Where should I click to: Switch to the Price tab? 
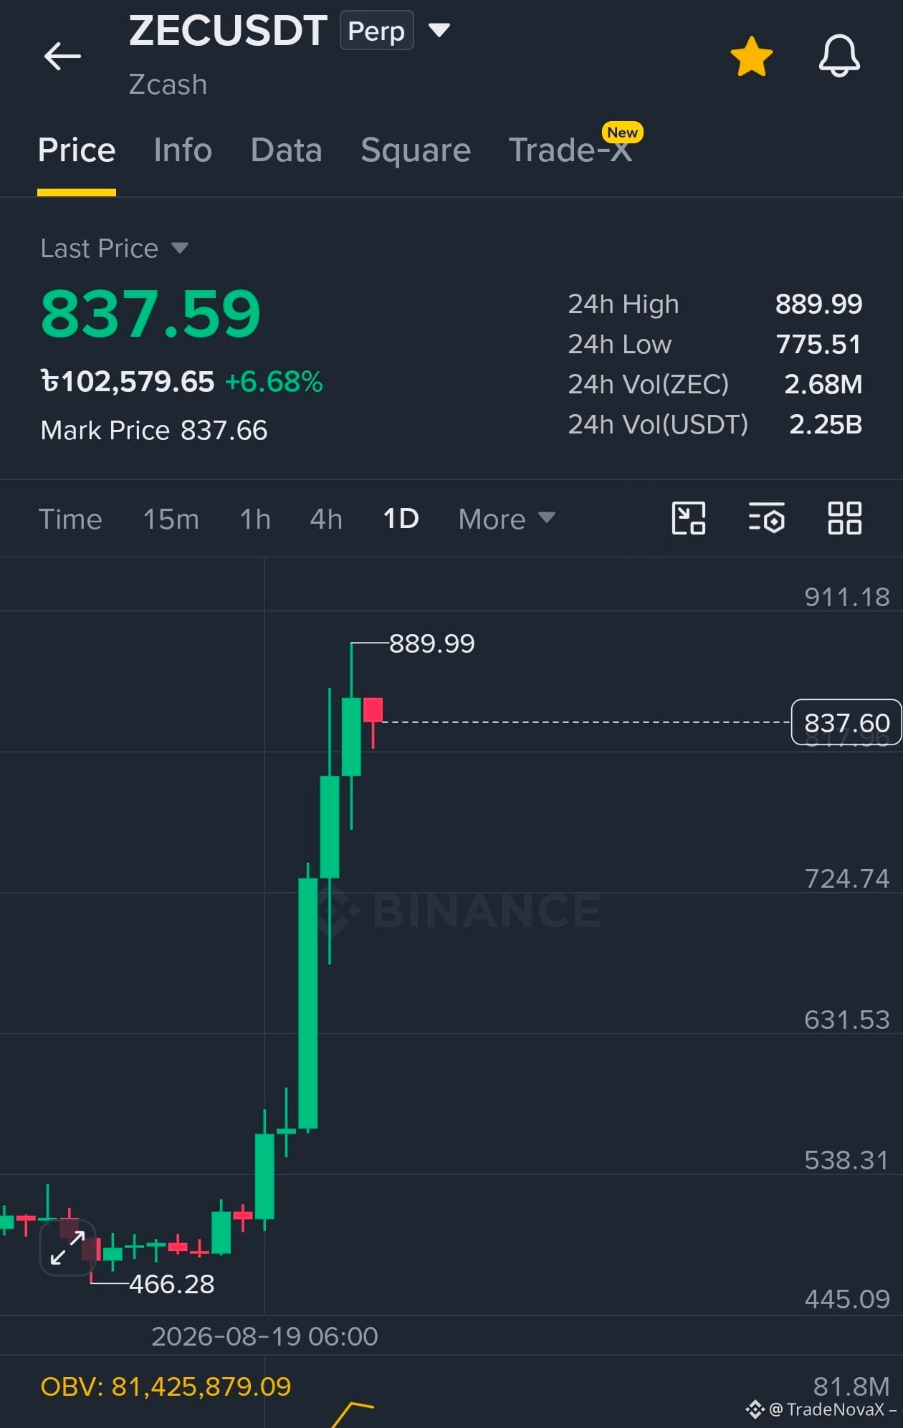[x=77, y=150]
